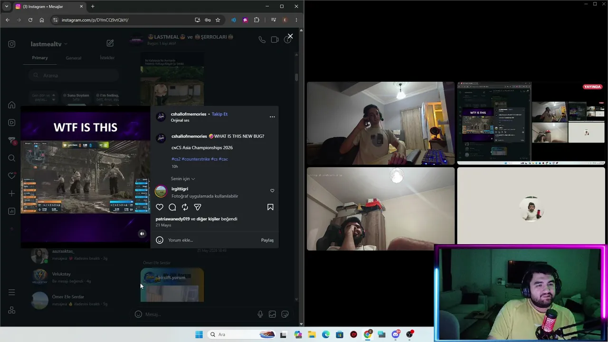Click the bircift.yorum shared reel thumbnail
Screen dimensions: 608x342
click(x=172, y=285)
